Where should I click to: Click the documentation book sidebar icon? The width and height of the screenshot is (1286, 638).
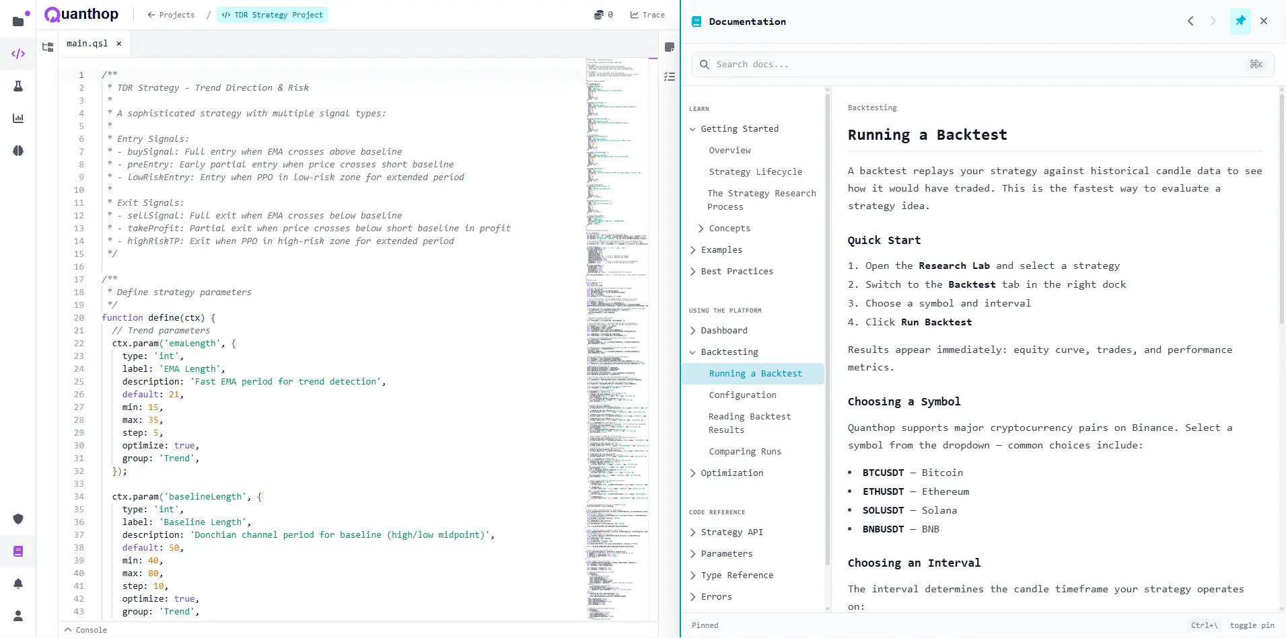point(18,551)
